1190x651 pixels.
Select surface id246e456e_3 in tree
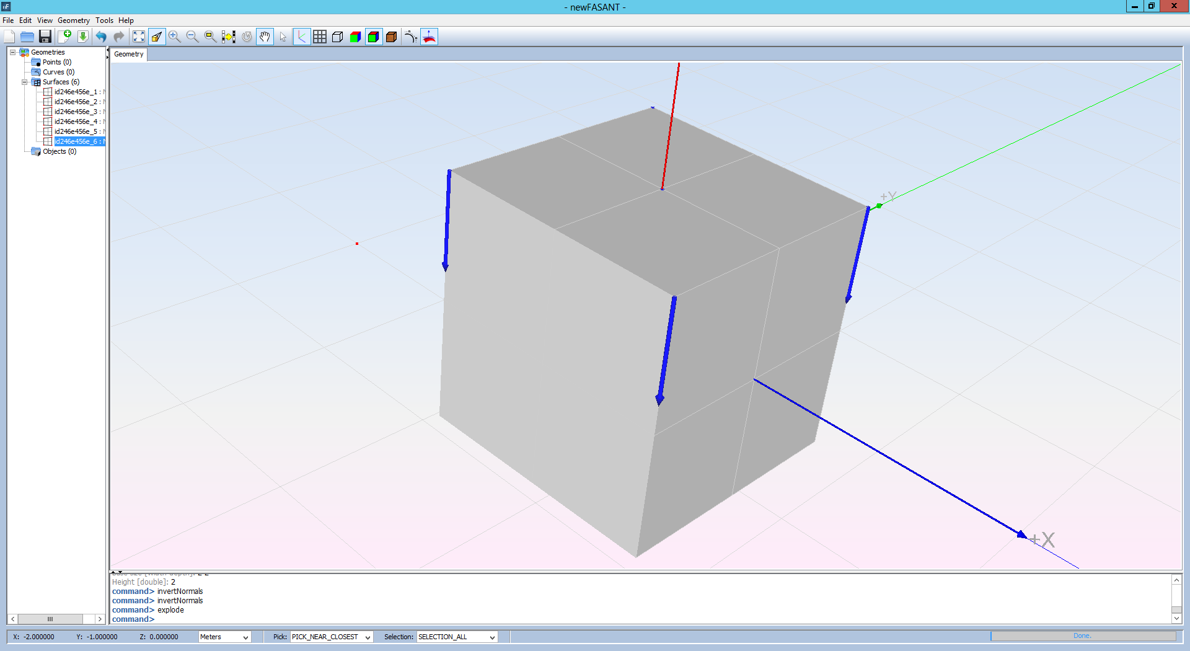coord(76,112)
